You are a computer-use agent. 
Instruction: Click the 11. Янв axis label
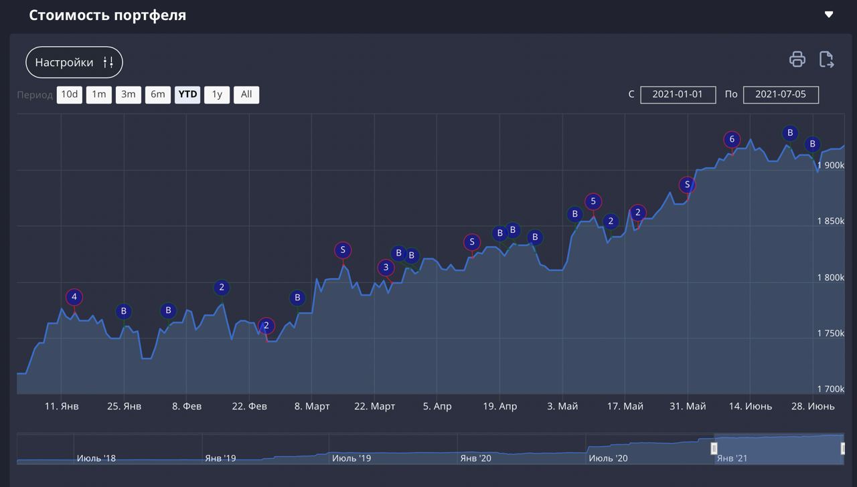pyautogui.click(x=62, y=406)
